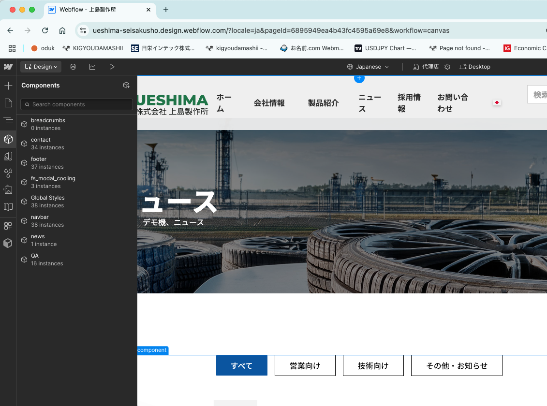Go back with browser back arrow

[10, 30]
